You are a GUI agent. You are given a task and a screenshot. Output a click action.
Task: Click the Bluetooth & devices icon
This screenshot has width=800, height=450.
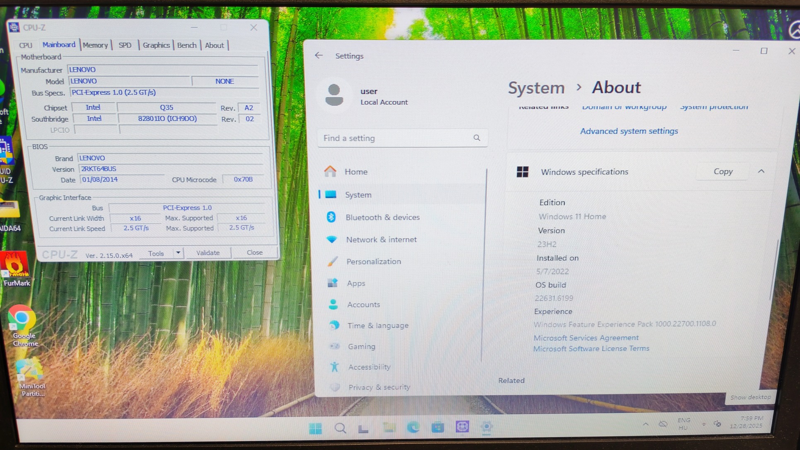(x=331, y=217)
